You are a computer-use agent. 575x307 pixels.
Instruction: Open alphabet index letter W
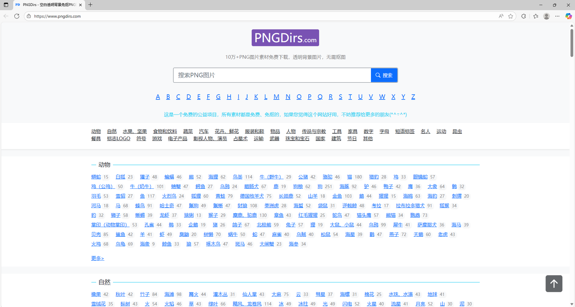coord(382,97)
